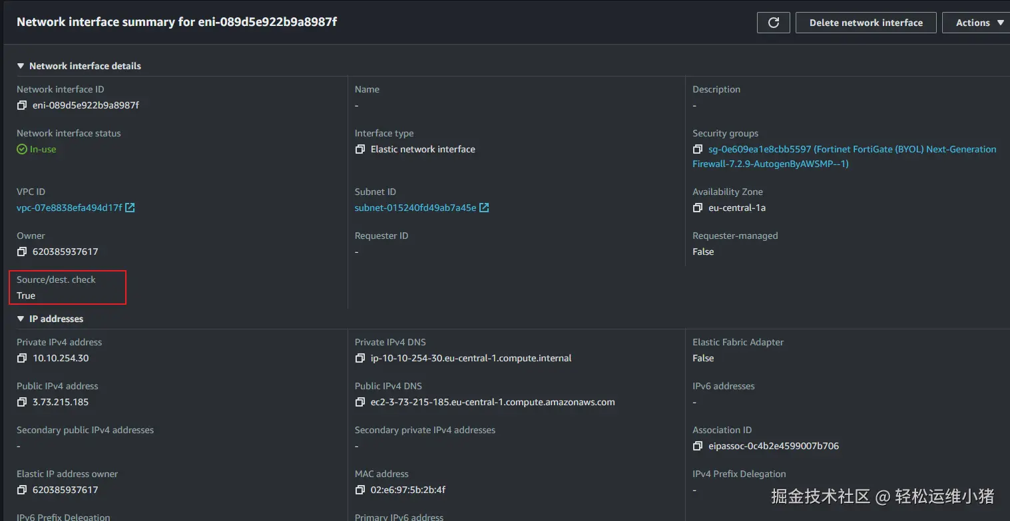This screenshot has width=1010, height=521.
Task: Copy the security group ID
Action: click(698, 149)
